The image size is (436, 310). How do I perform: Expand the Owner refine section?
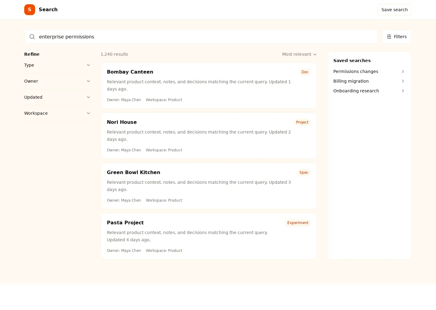pyautogui.click(x=58, y=81)
